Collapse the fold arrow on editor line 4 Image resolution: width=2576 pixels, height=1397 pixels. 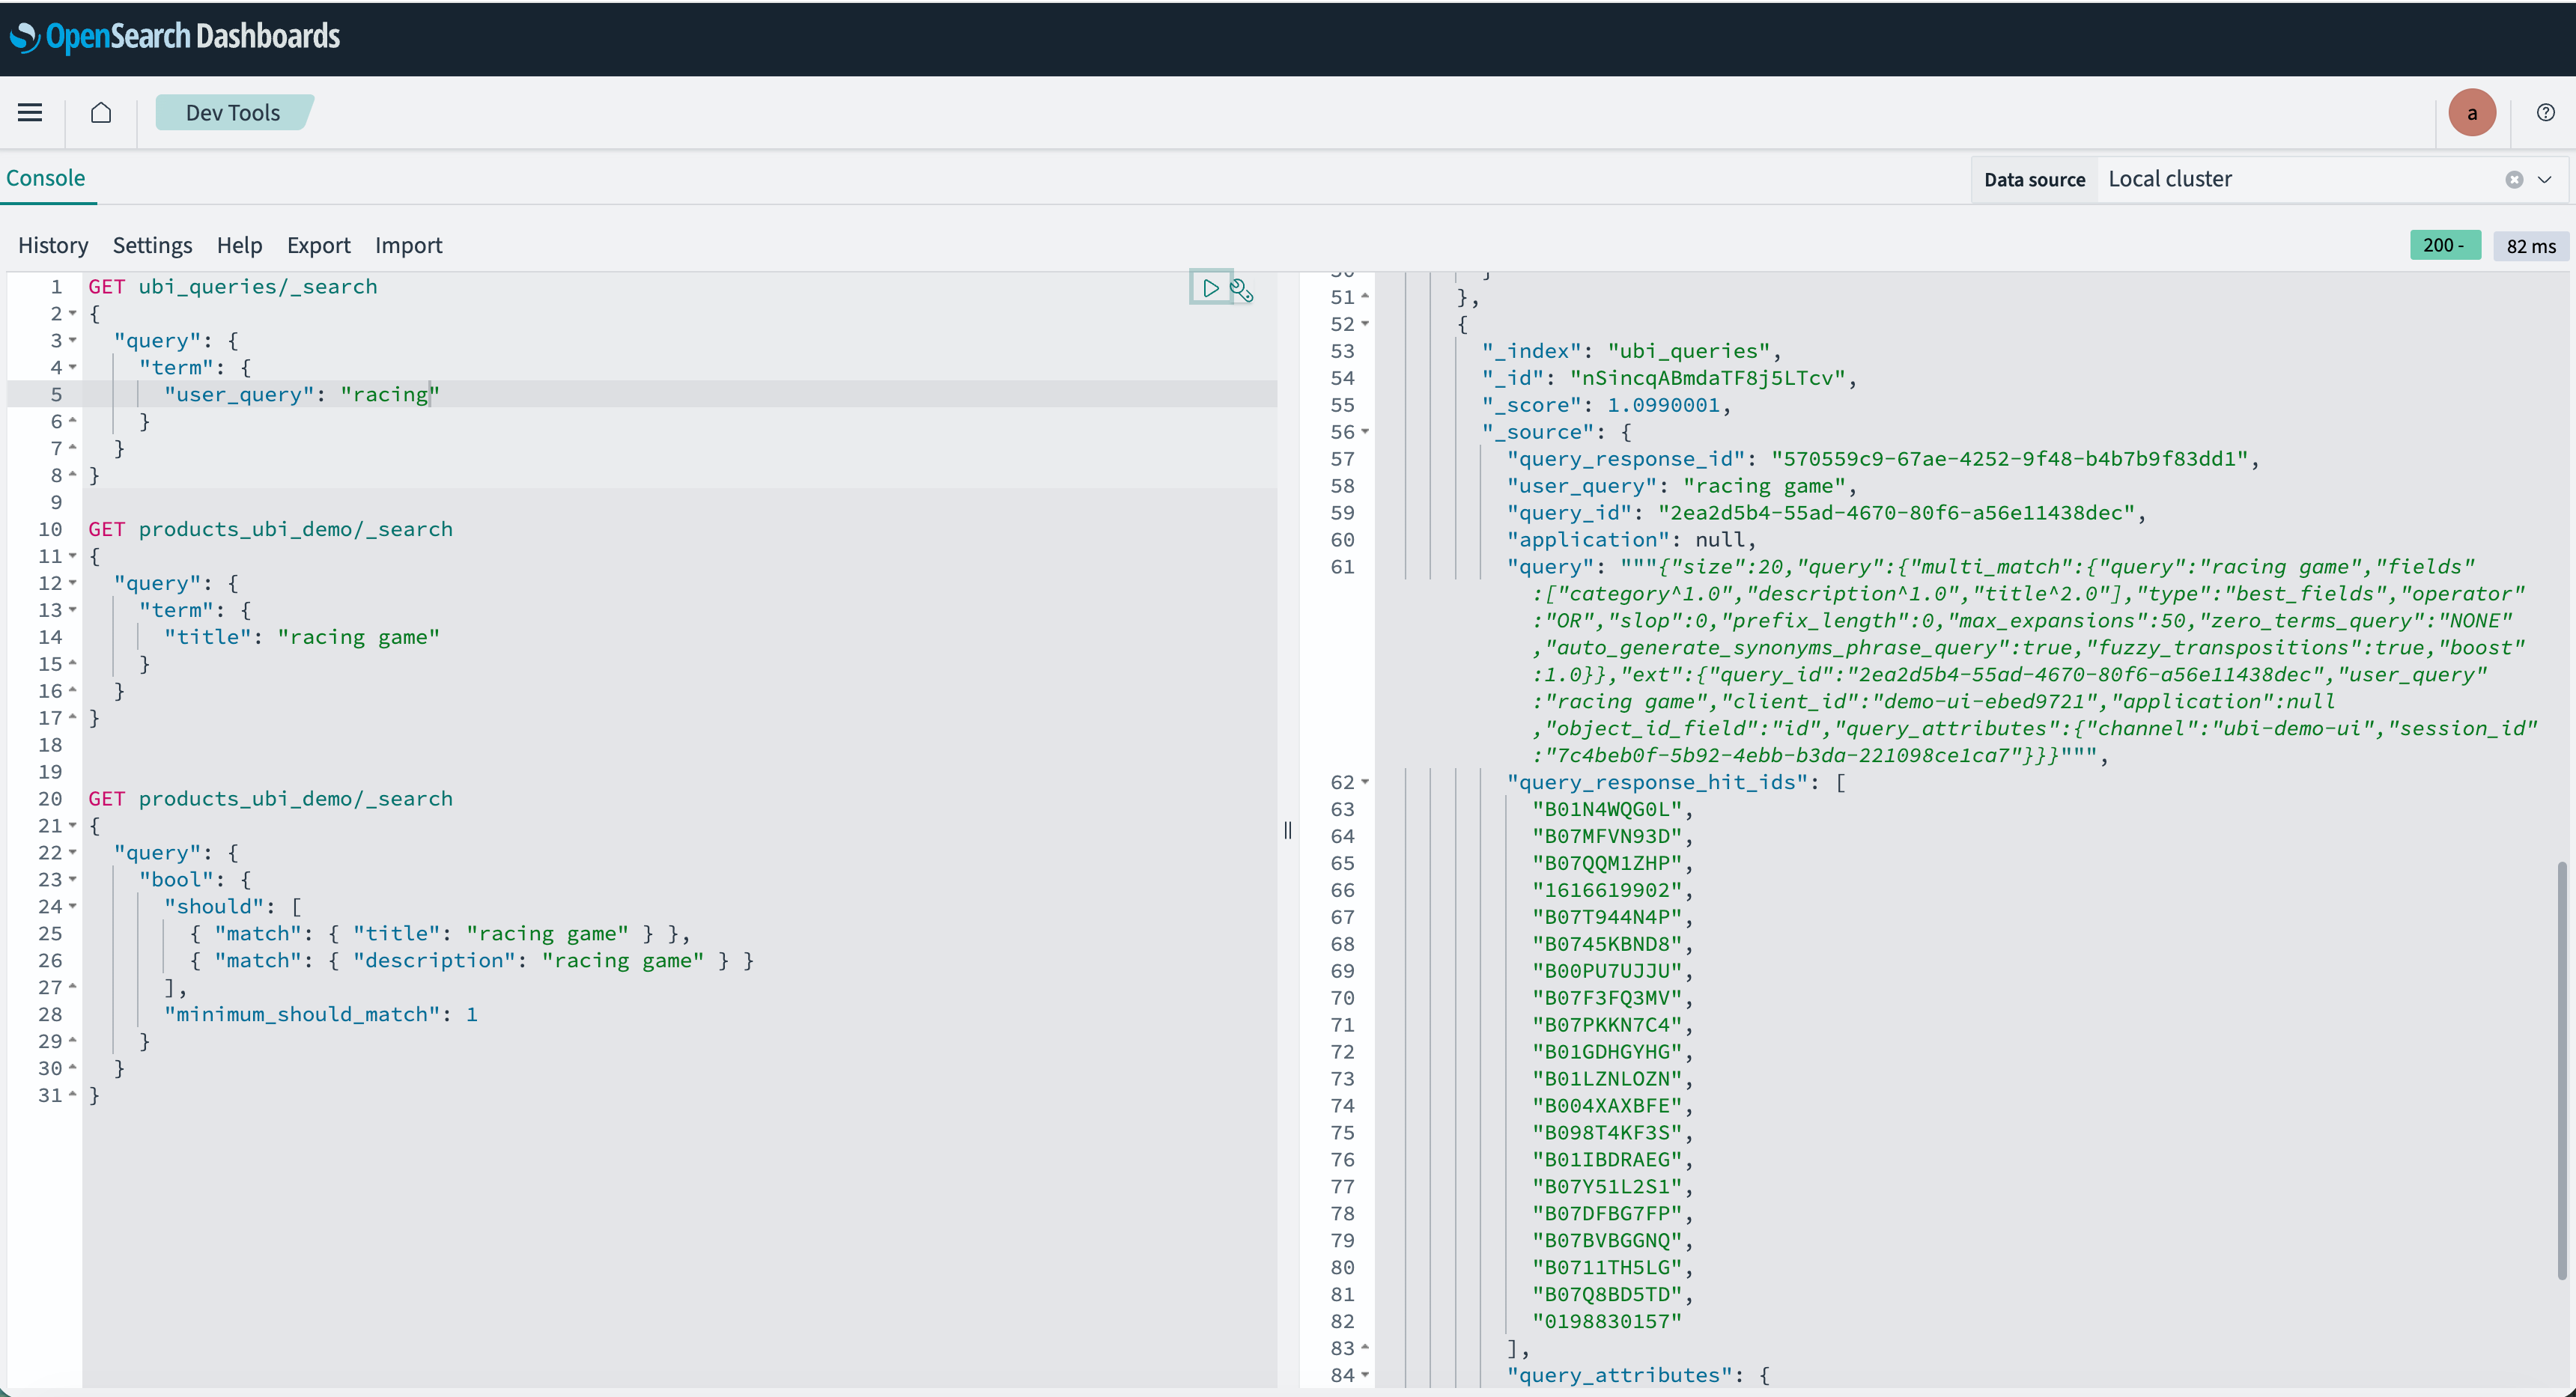pos(73,368)
